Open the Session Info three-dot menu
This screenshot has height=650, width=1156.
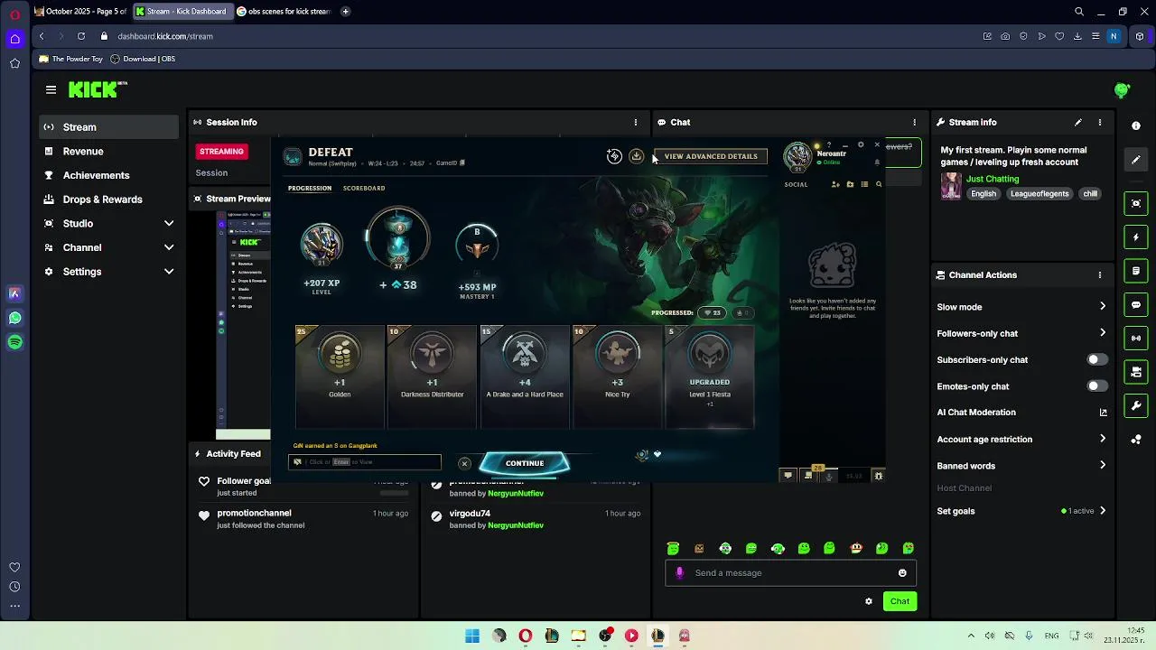tap(635, 122)
